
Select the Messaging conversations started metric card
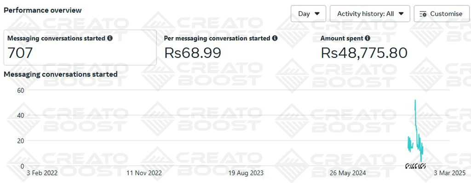coord(80,47)
